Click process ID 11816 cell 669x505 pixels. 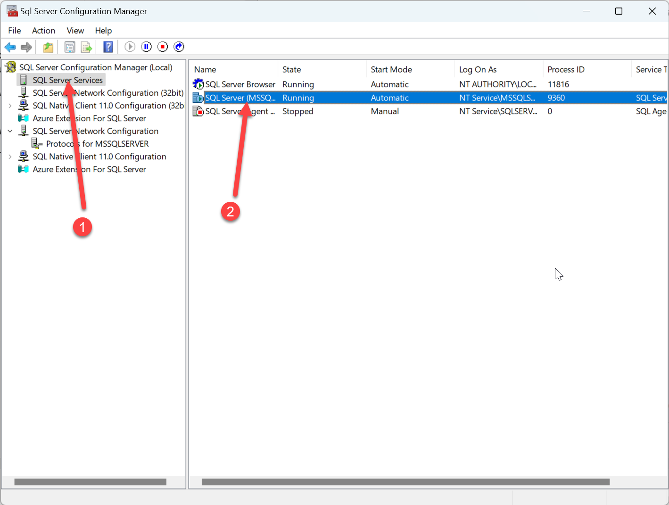point(558,84)
